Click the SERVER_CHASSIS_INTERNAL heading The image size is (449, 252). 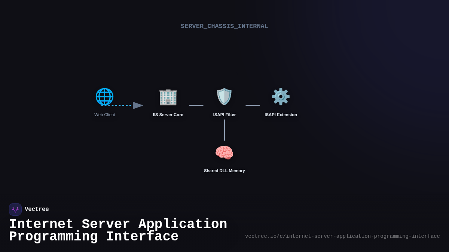click(x=224, y=26)
